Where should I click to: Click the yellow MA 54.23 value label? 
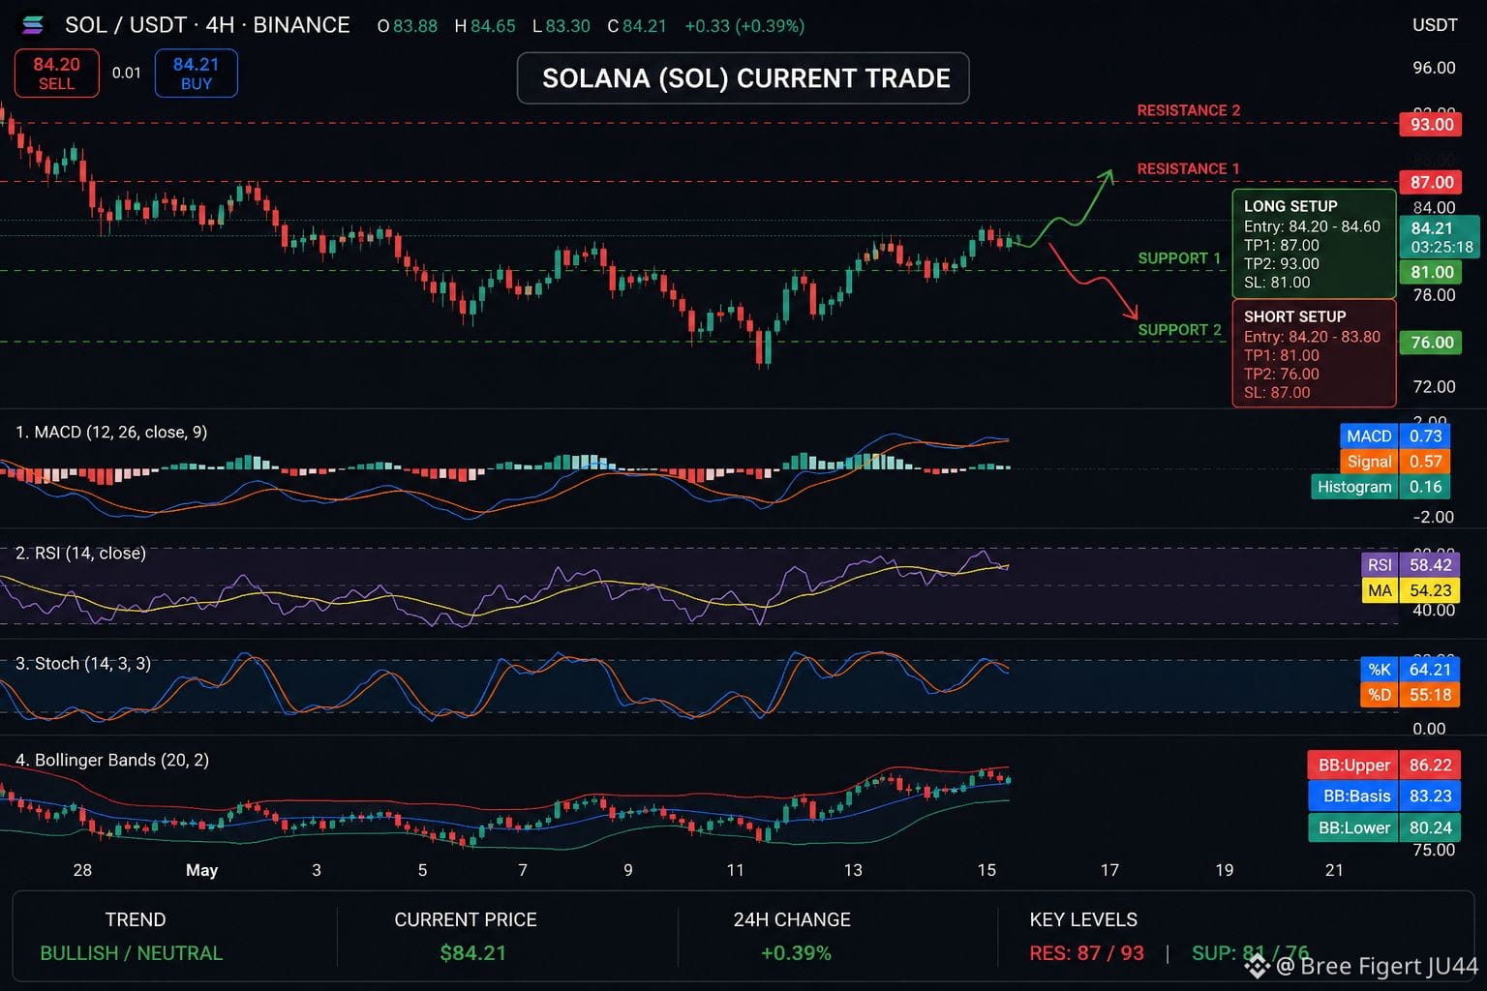pyautogui.click(x=1410, y=590)
